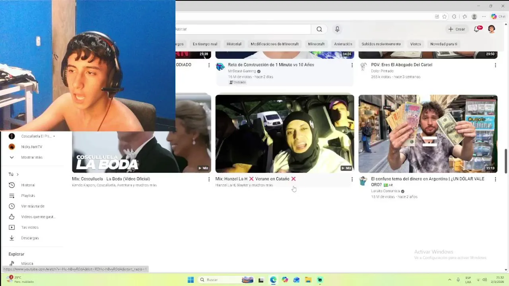
Task: Open the Argentina money video thumbnail
Action: click(x=428, y=134)
